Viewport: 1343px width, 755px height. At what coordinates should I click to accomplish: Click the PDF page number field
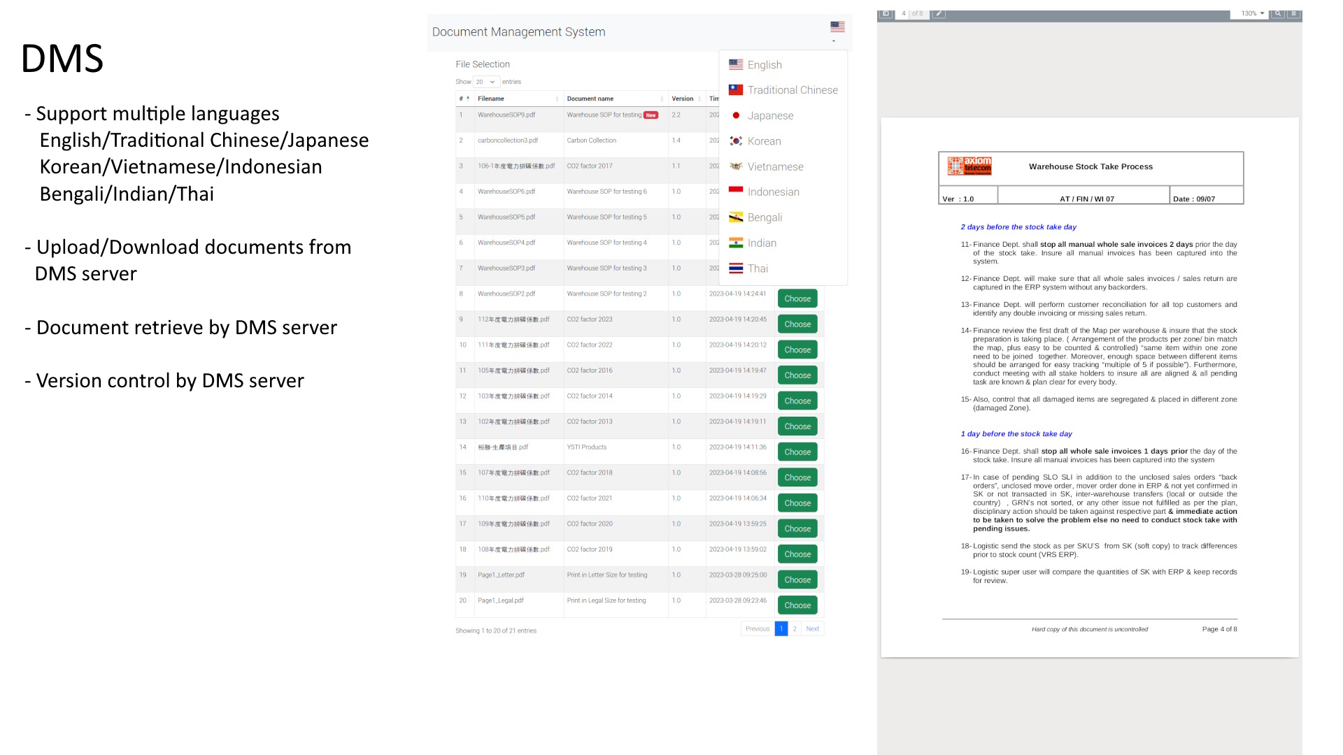point(903,13)
